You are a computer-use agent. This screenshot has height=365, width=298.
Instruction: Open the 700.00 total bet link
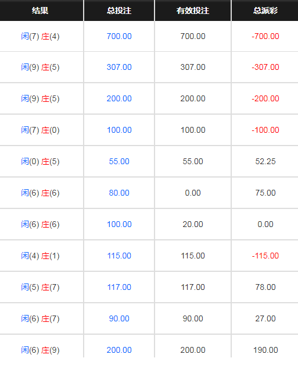coord(119,36)
